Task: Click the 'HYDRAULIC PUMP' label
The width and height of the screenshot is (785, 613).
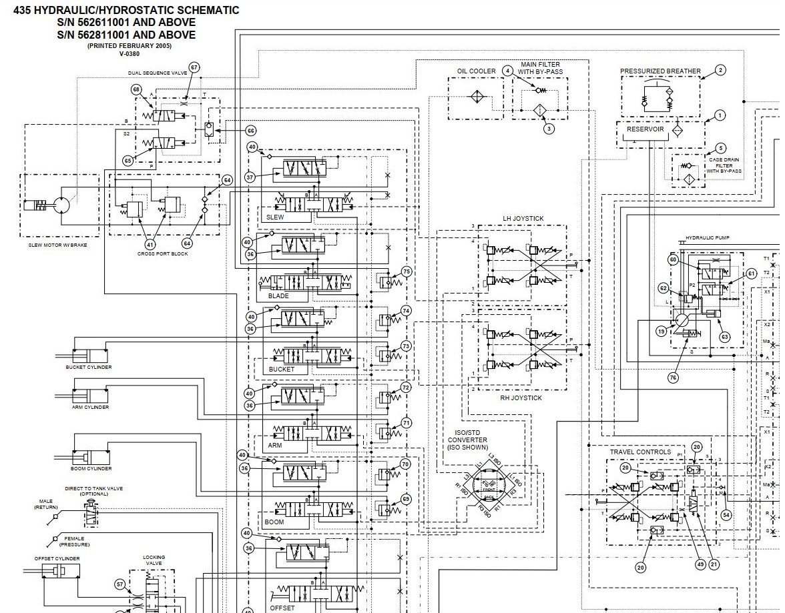Action: pyautogui.click(x=708, y=237)
